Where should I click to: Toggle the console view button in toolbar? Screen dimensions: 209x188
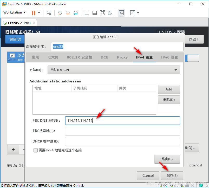pos(121,12)
